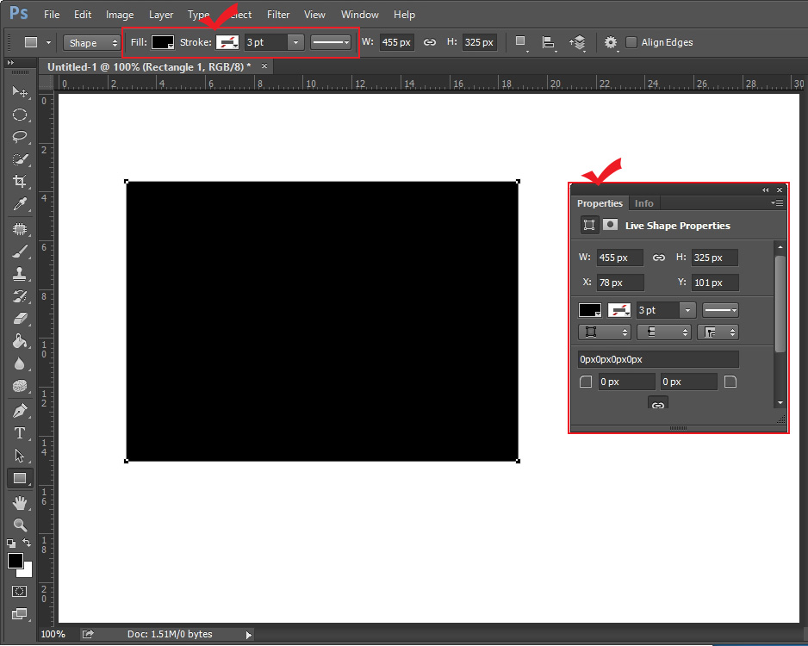Select the Eyedropper tool
Image resolution: width=808 pixels, height=646 pixels.
coord(20,204)
